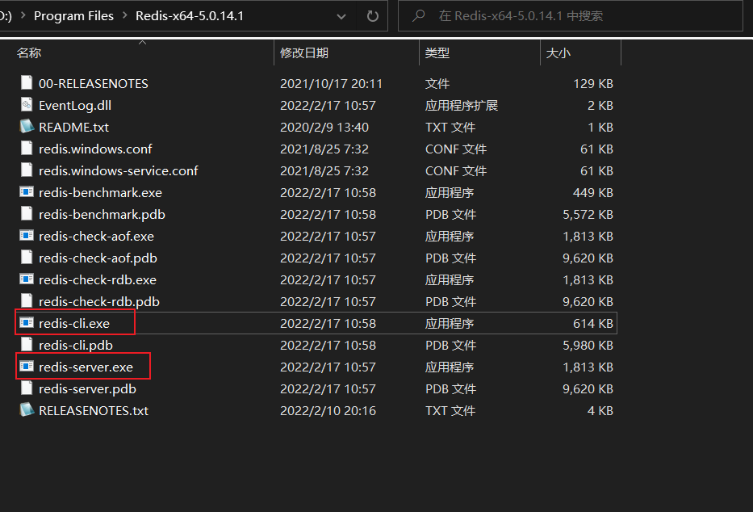Viewport: 753px width, 512px height.
Task: Sort files by the 名称 column header
Action: pos(29,52)
